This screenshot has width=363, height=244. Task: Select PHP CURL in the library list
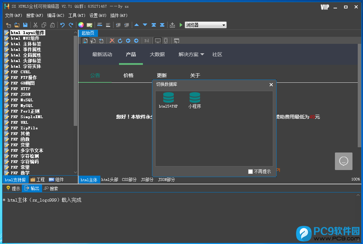click(21, 72)
